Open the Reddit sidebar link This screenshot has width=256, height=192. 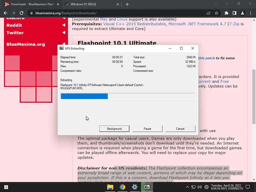[14, 25]
